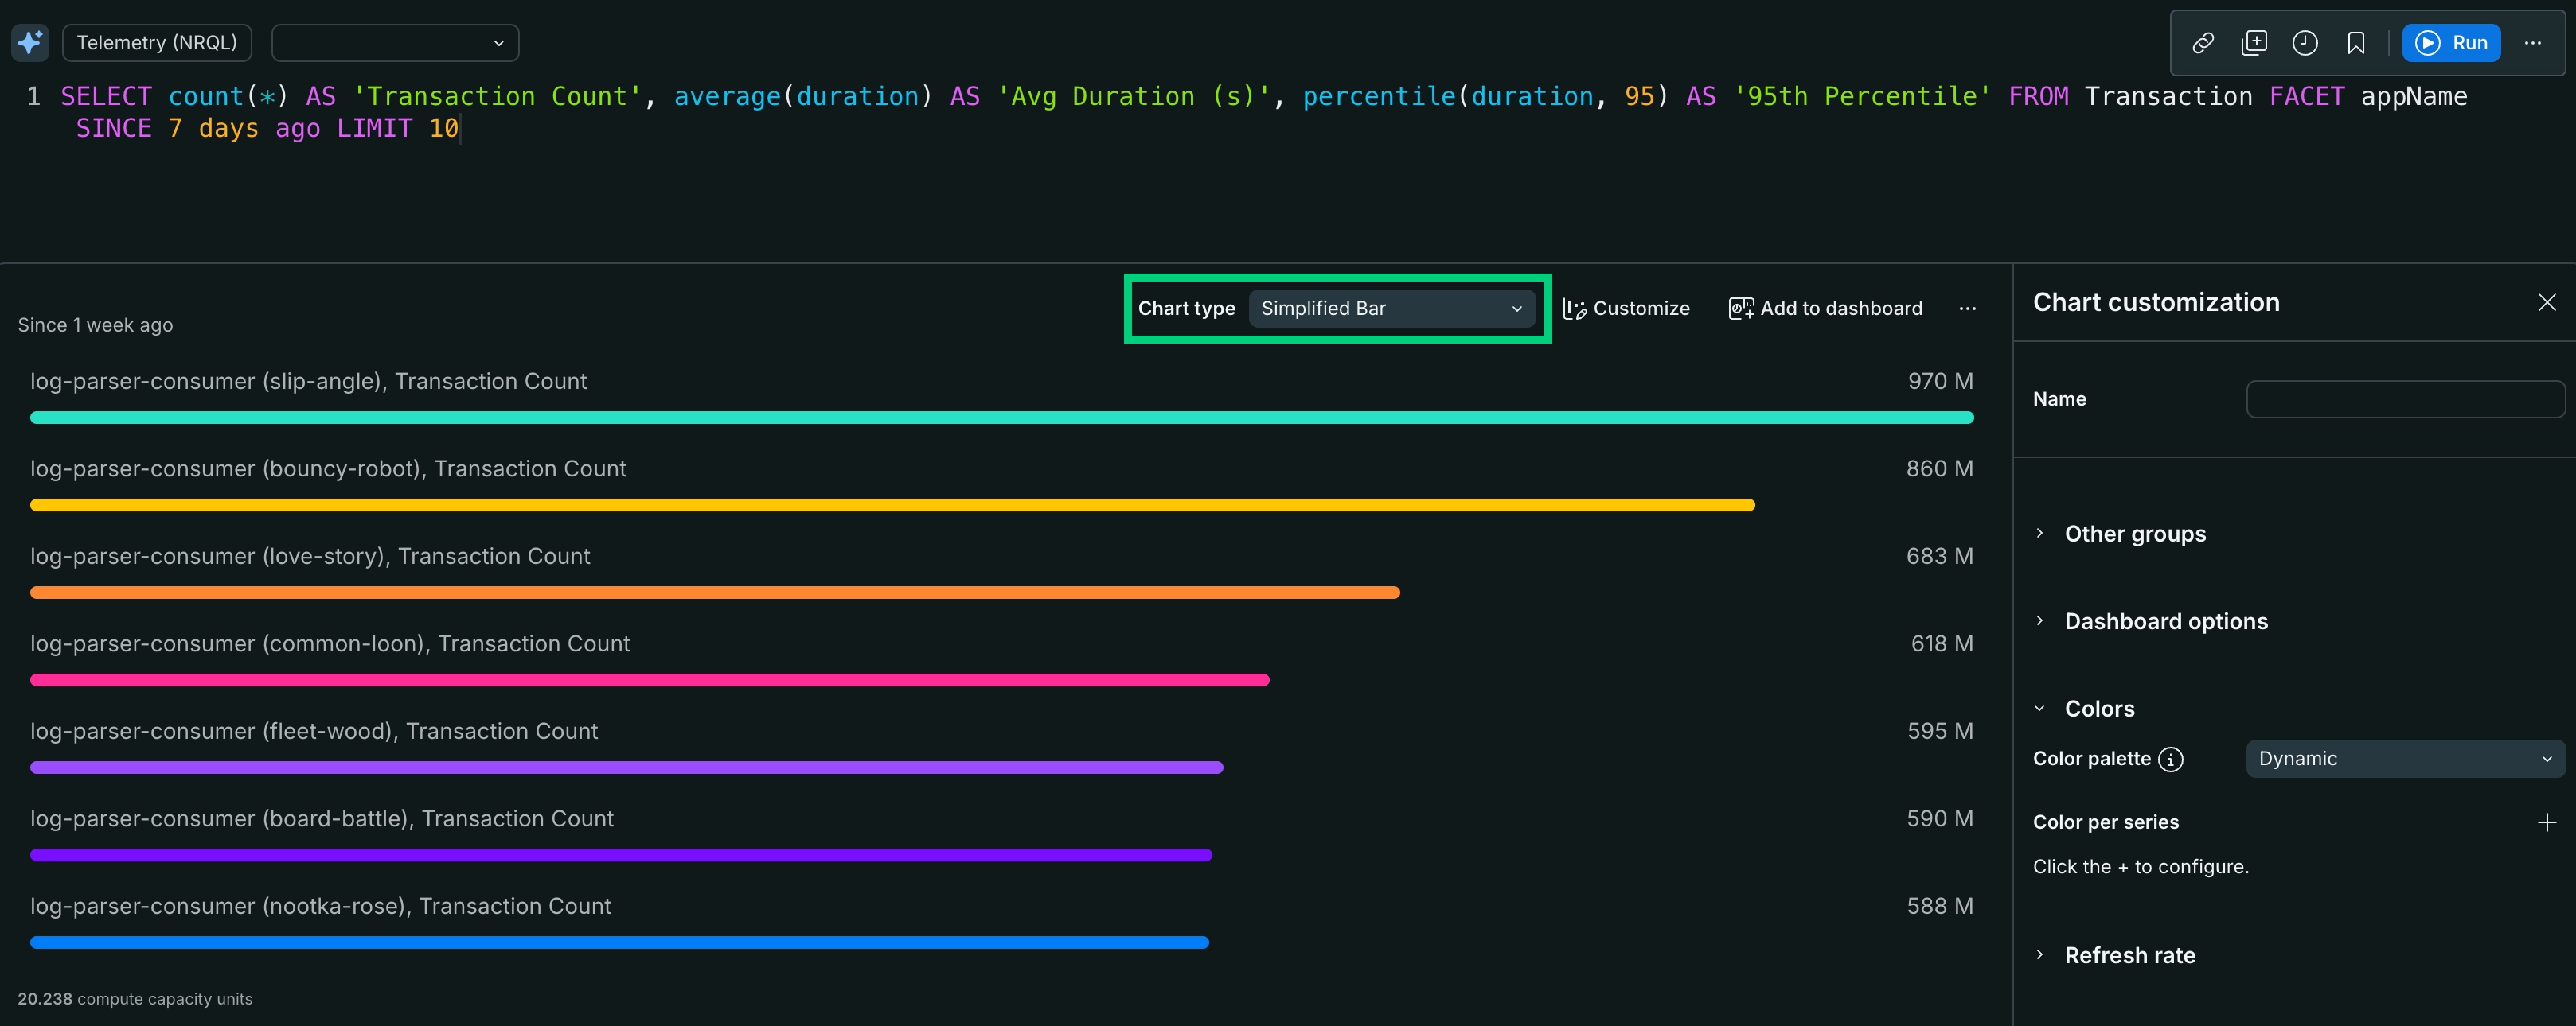This screenshot has height=1026, width=2576.
Task: Click the '618 M' value
Action: click(1942, 643)
